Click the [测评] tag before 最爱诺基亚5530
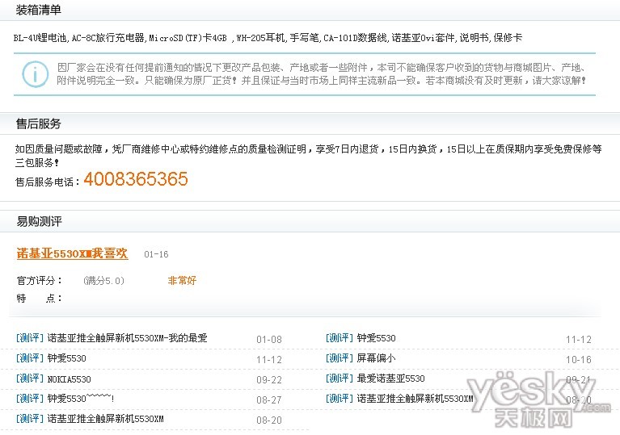This screenshot has height=435, width=620. coord(340,379)
